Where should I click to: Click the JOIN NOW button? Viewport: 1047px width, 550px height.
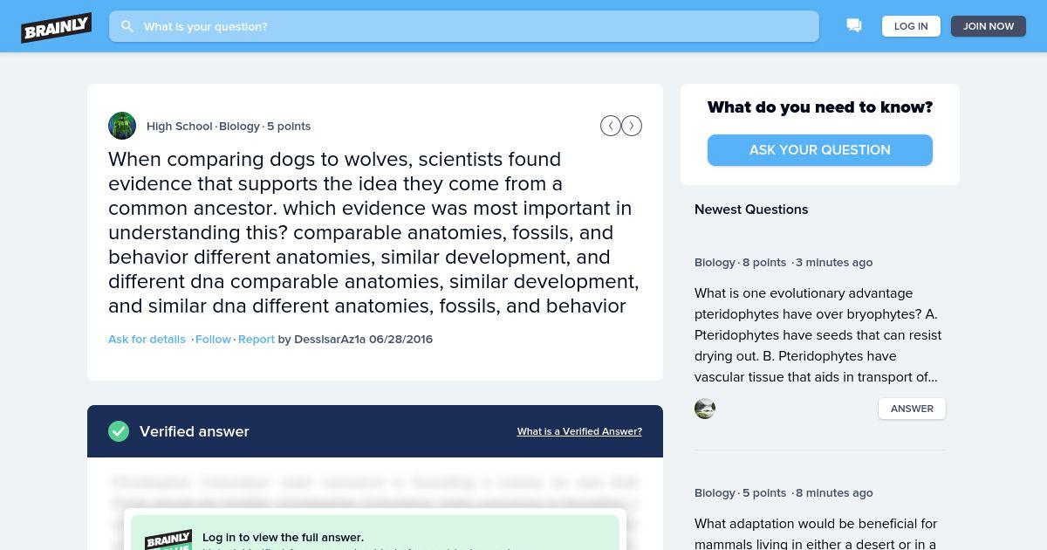989,26
